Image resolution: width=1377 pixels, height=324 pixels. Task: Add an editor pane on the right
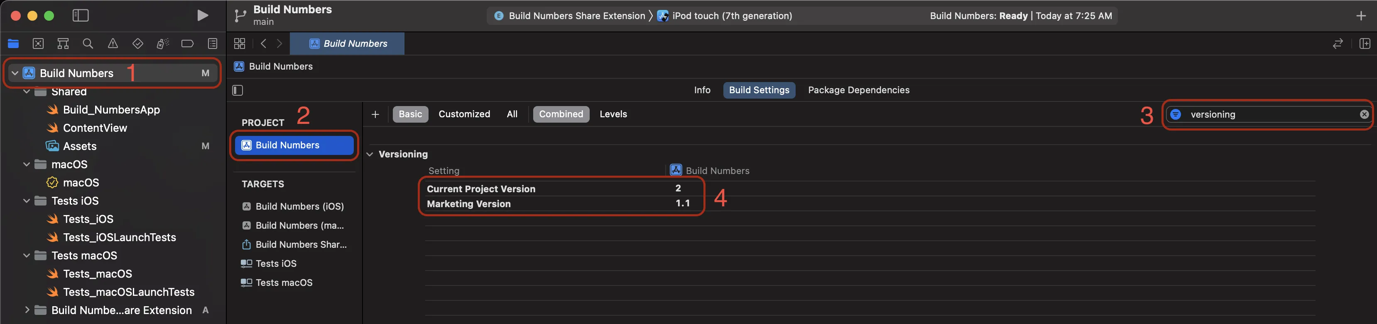pyautogui.click(x=1365, y=44)
